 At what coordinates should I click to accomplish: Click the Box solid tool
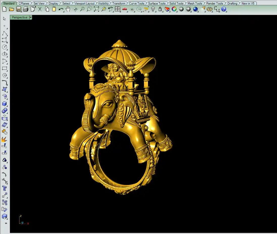click(x=5, y=104)
